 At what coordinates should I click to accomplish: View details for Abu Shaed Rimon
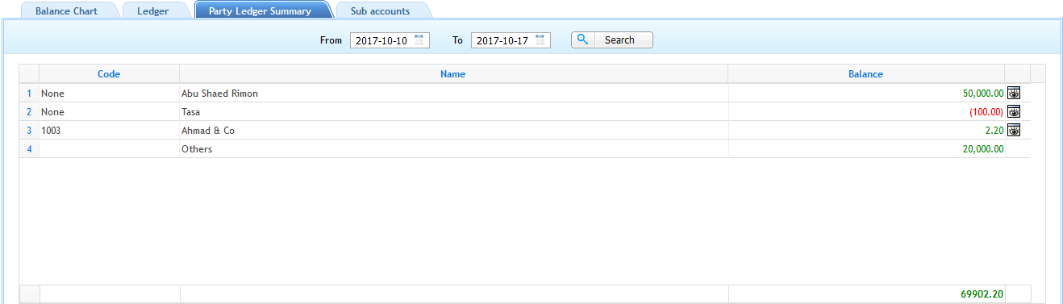tap(1015, 93)
